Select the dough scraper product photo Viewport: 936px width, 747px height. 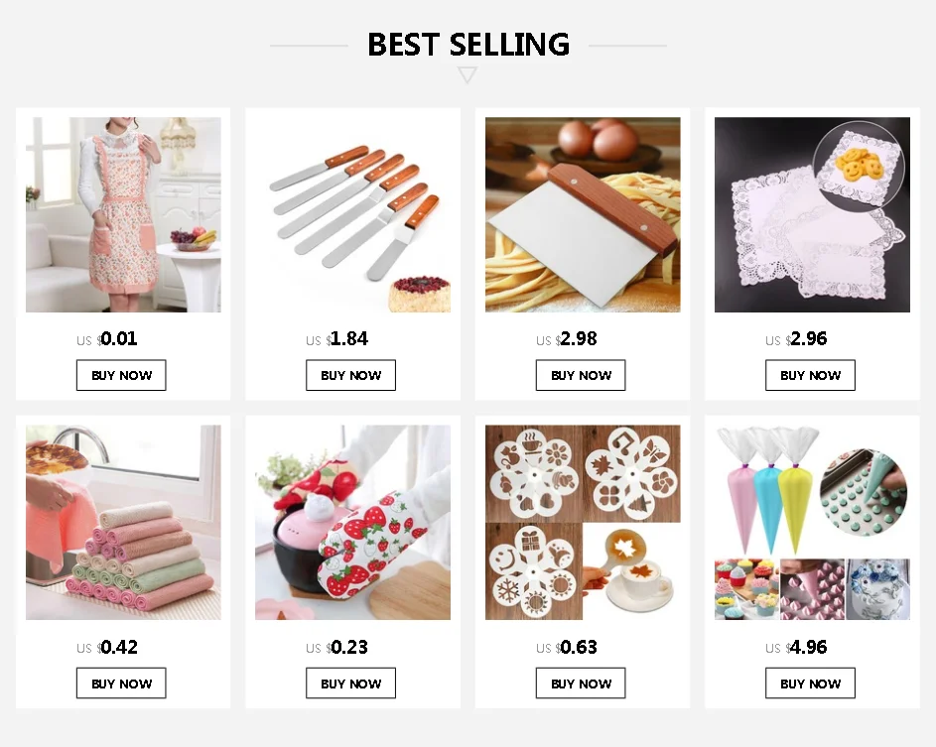583,215
